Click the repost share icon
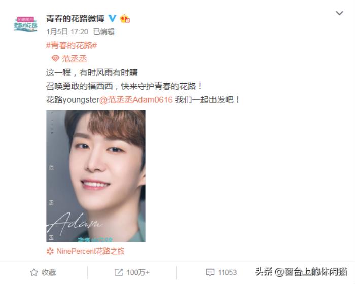 pos(119,272)
